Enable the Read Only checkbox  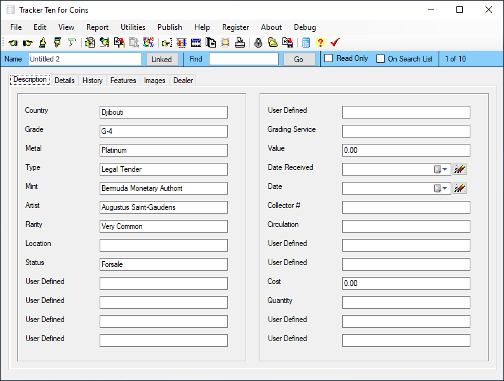(x=329, y=59)
